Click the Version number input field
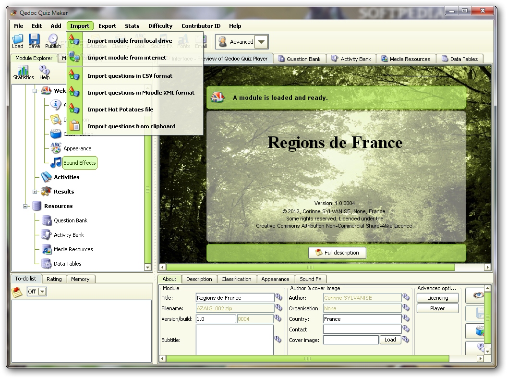The width and height of the screenshot is (507, 378). [x=216, y=319]
